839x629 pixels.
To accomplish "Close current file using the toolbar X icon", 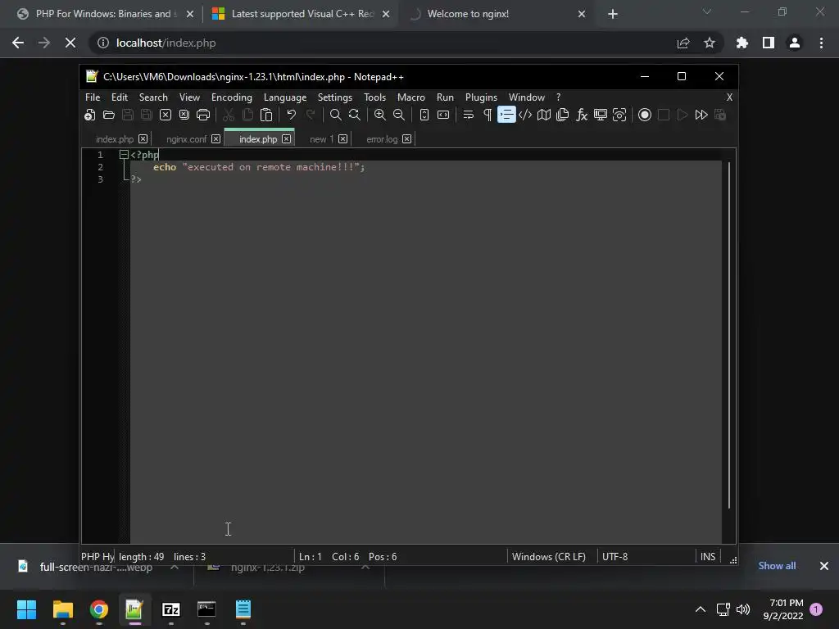I will 166,115.
